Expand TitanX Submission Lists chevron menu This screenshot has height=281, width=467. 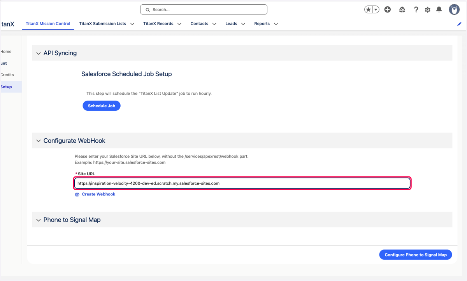pos(132,24)
